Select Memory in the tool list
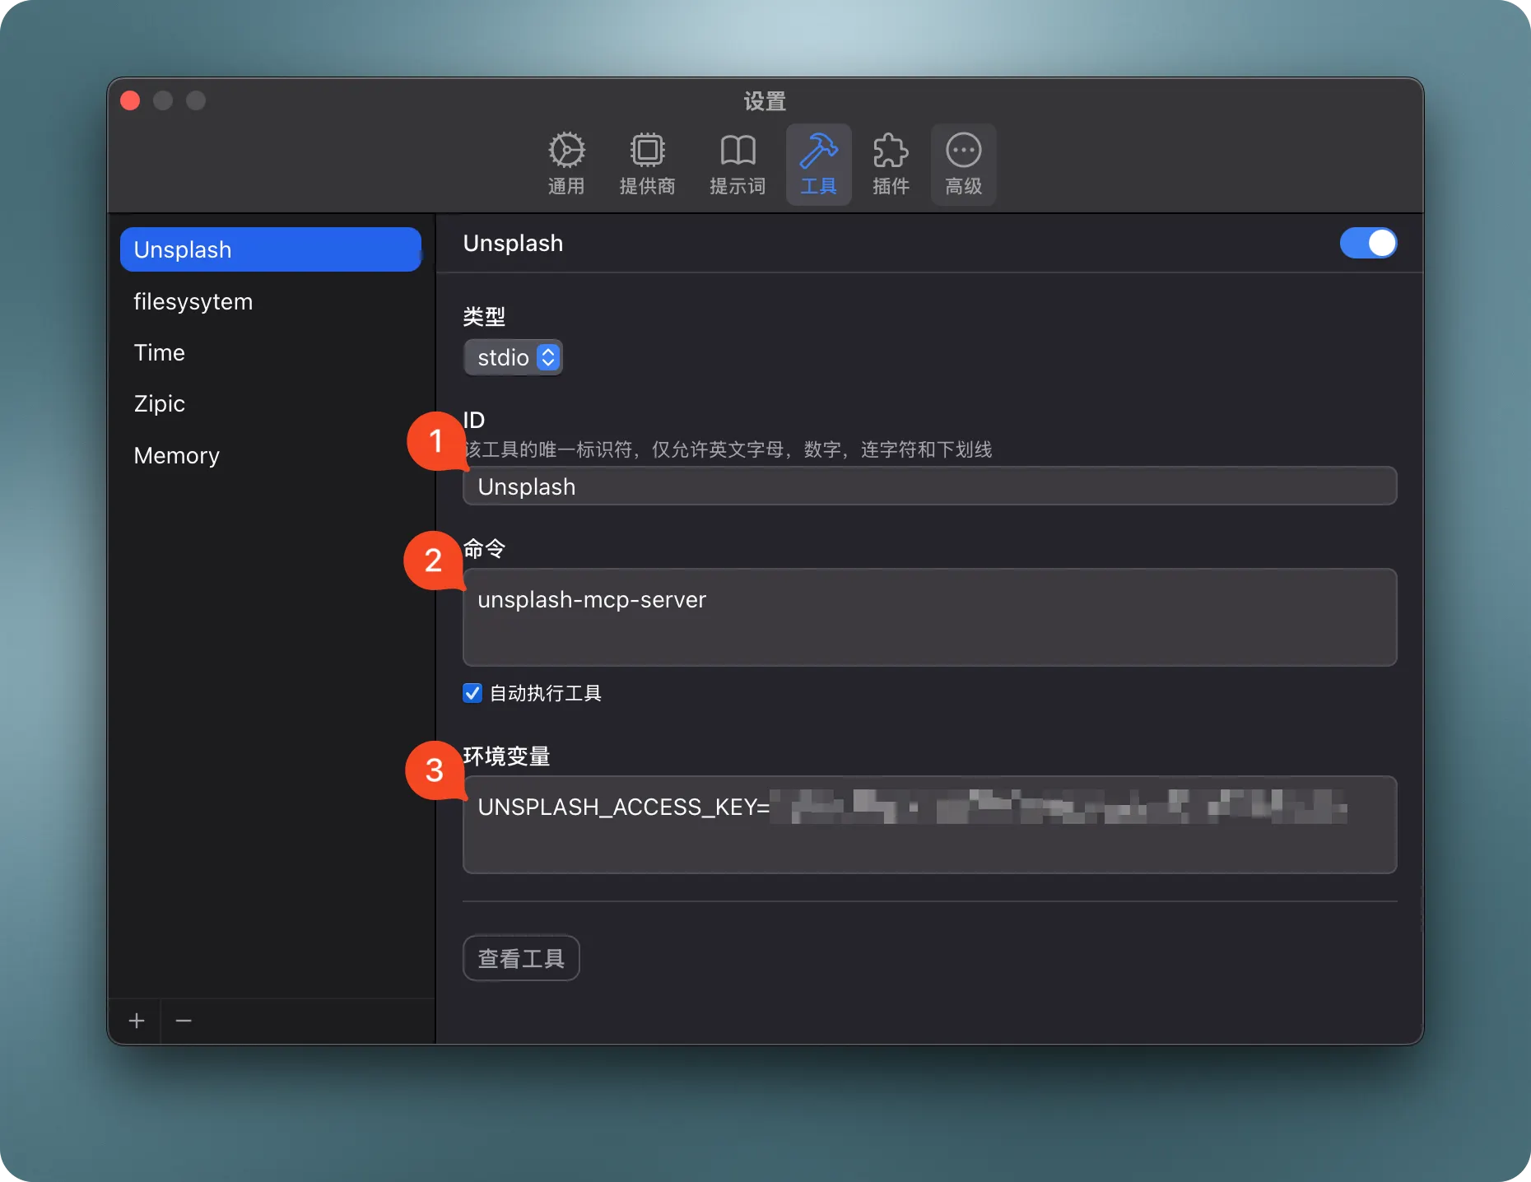 pyautogui.click(x=271, y=455)
